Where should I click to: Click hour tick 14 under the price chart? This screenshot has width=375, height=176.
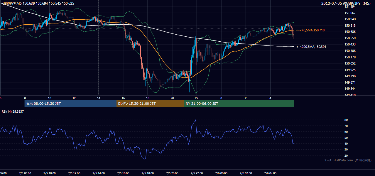(x=99, y=98)
